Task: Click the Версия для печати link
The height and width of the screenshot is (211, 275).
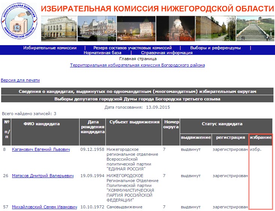Action: [20, 80]
